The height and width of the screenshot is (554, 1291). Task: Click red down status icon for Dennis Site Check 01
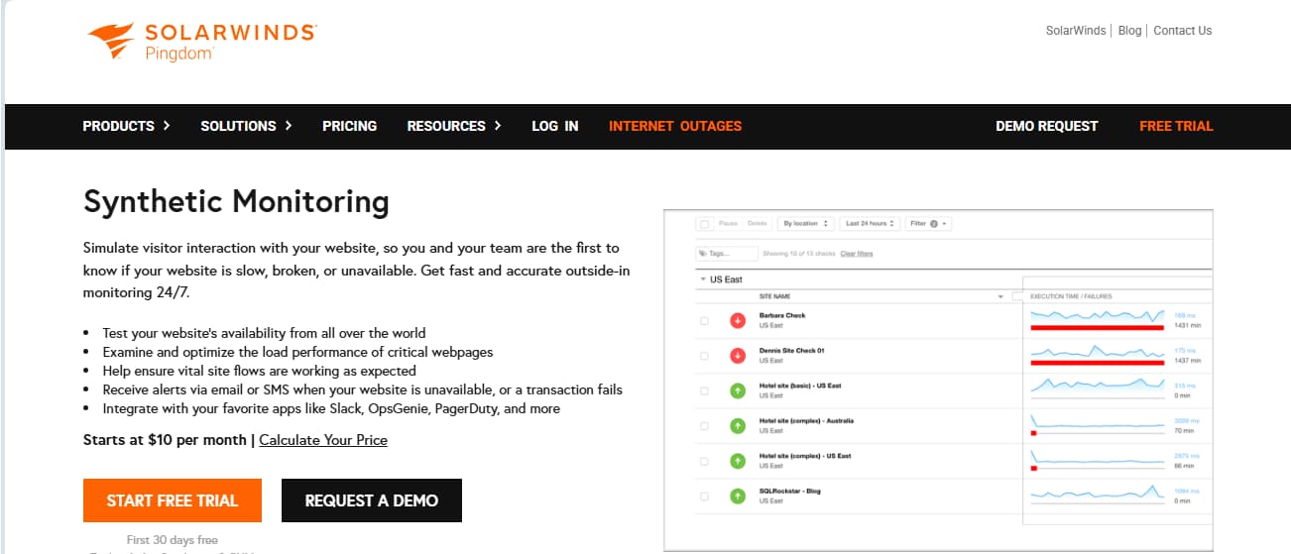point(738,356)
